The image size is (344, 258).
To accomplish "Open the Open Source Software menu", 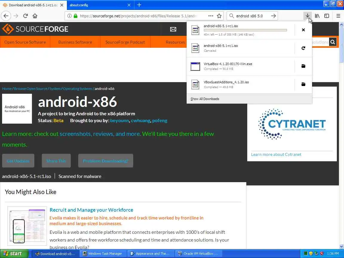I will (25, 42).
